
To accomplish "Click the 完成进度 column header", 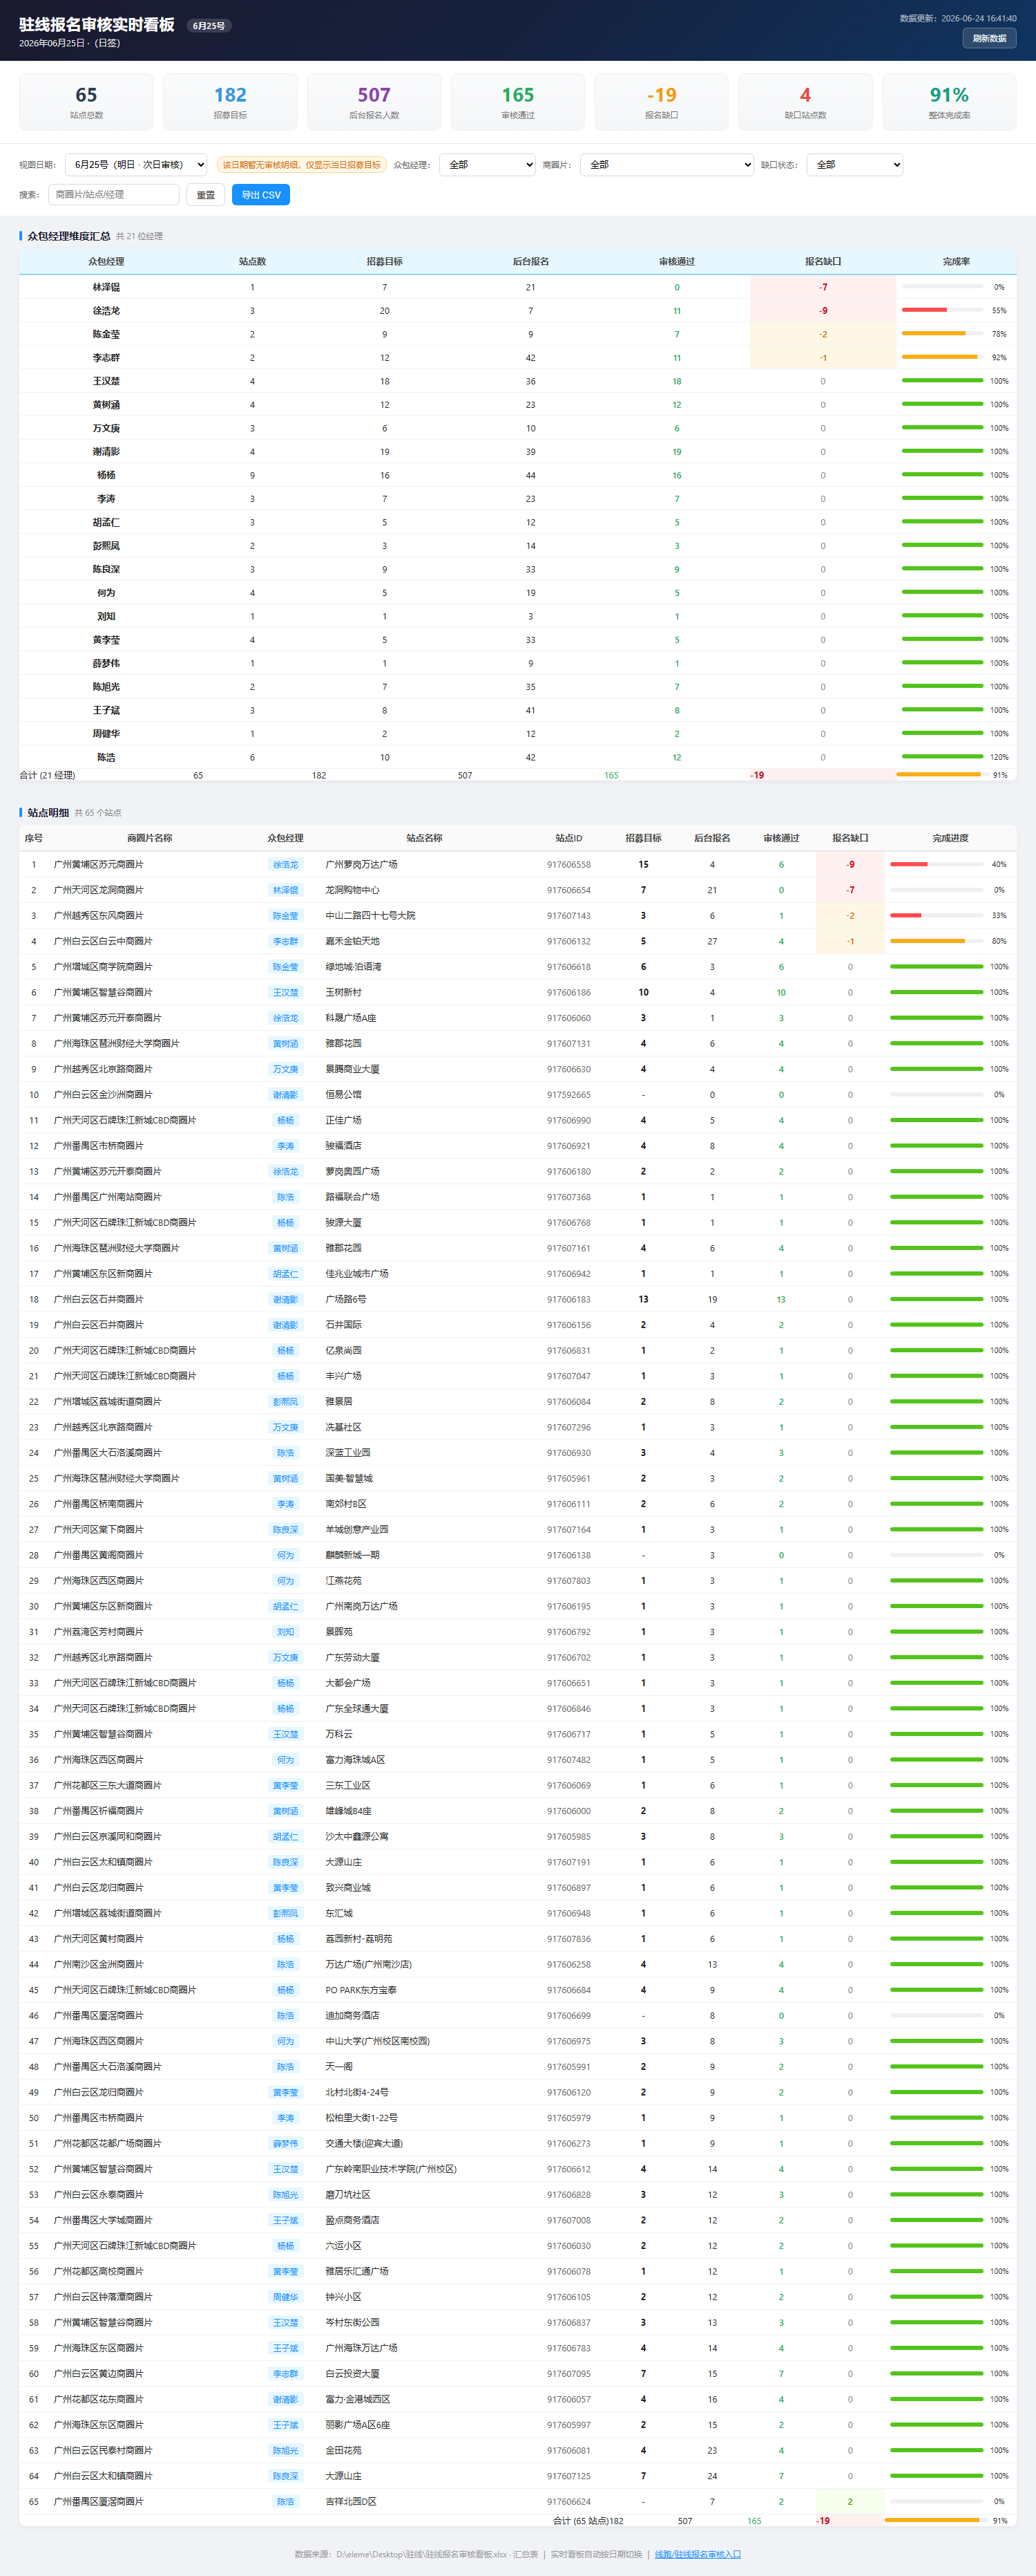I will [x=950, y=838].
